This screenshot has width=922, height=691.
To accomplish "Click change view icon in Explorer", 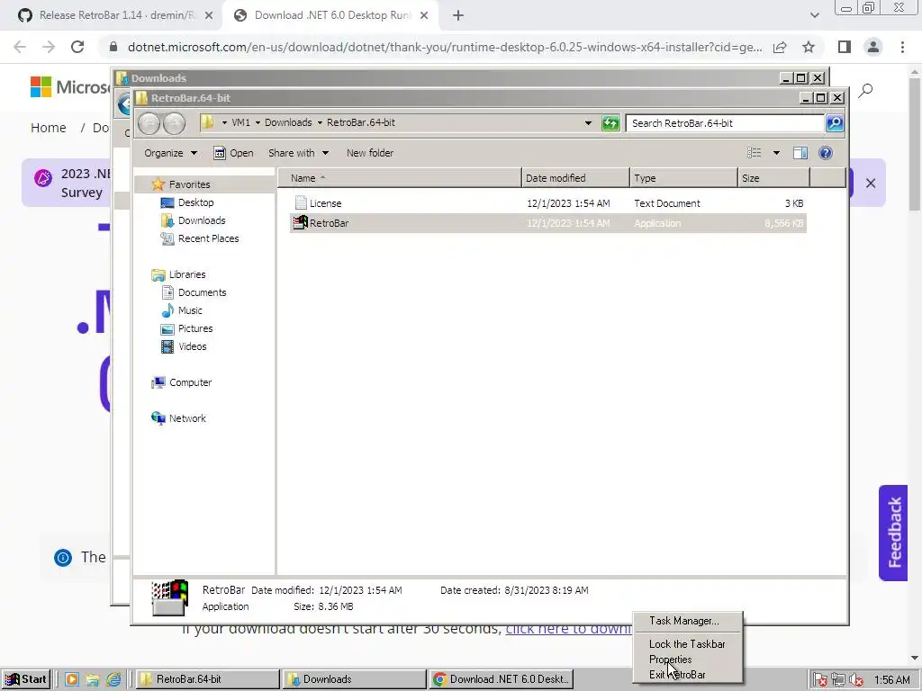I will pos(755,153).
